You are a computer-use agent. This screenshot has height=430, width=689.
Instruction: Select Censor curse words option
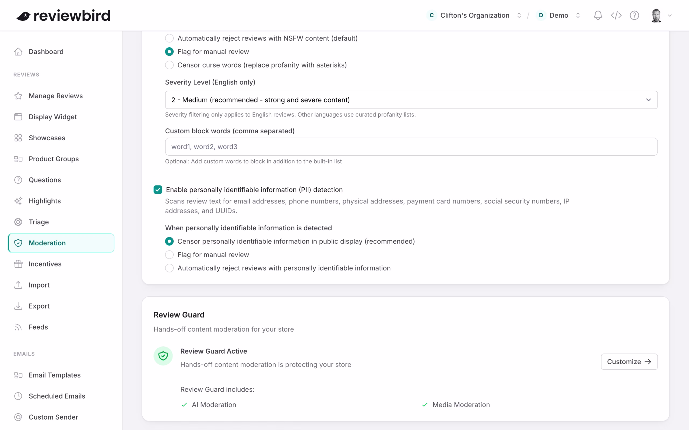coord(169,65)
